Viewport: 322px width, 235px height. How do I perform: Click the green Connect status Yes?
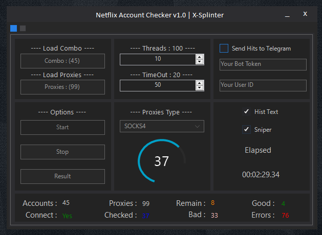coord(67,216)
